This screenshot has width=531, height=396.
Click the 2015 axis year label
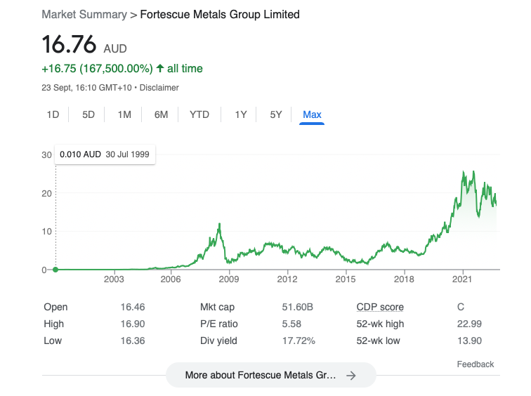point(346,279)
